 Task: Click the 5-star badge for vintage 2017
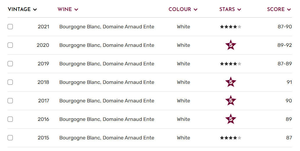pyautogui.click(x=231, y=101)
